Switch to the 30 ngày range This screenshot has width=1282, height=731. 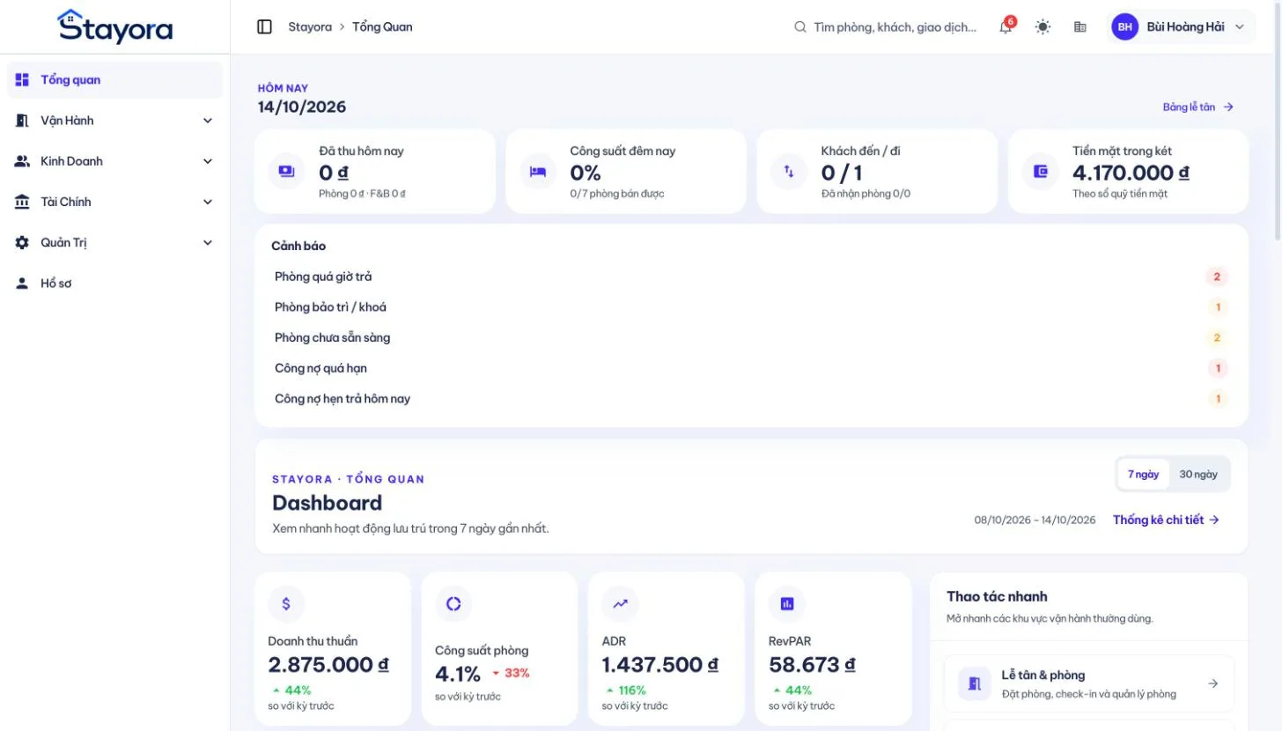tap(1198, 474)
